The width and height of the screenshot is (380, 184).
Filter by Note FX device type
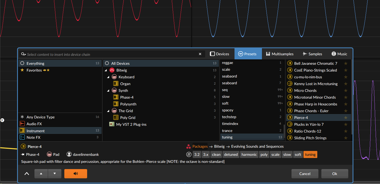[60, 137]
